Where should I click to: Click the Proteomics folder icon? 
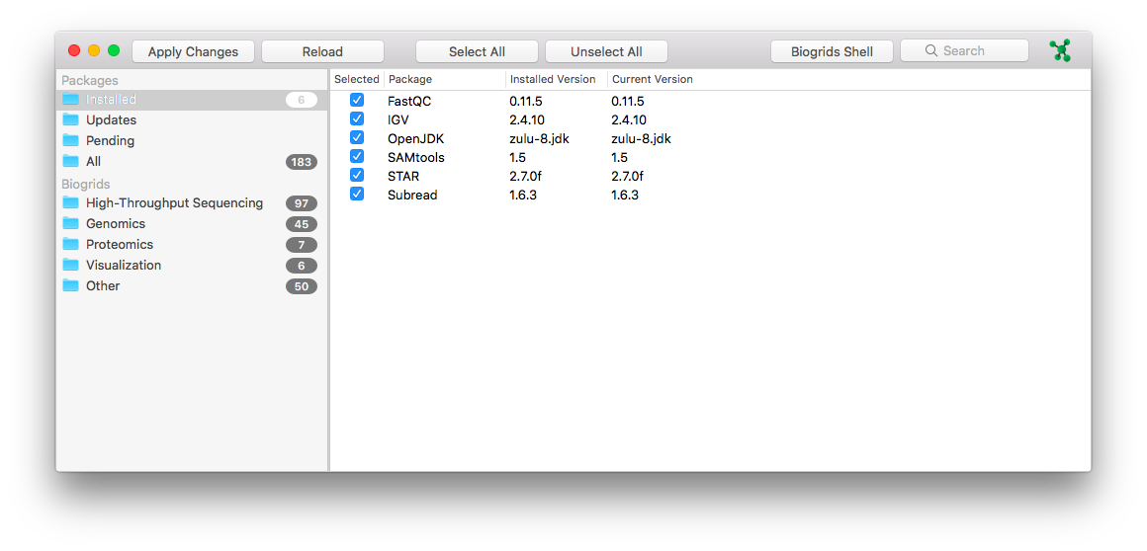pyautogui.click(x=70, y=244)
